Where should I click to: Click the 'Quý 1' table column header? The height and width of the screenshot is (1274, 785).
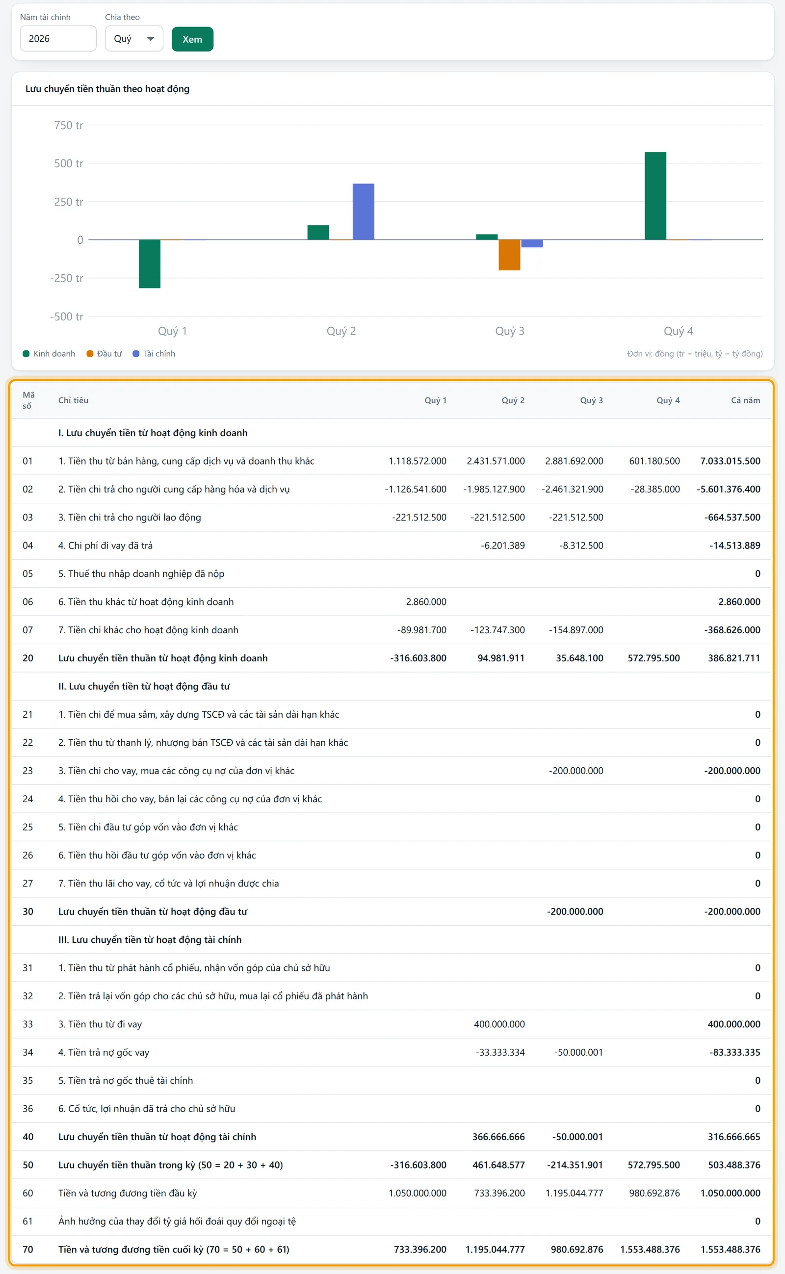click(435, 400)
